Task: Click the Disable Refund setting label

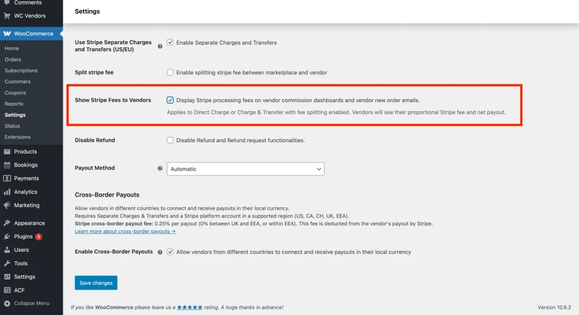Action: [x=95, y=140]
